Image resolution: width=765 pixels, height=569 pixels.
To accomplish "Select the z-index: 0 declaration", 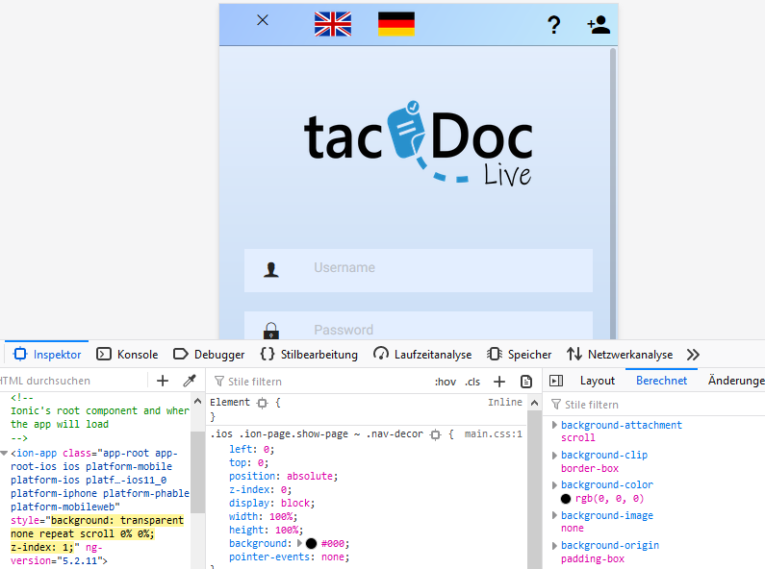I will (261, 489).
